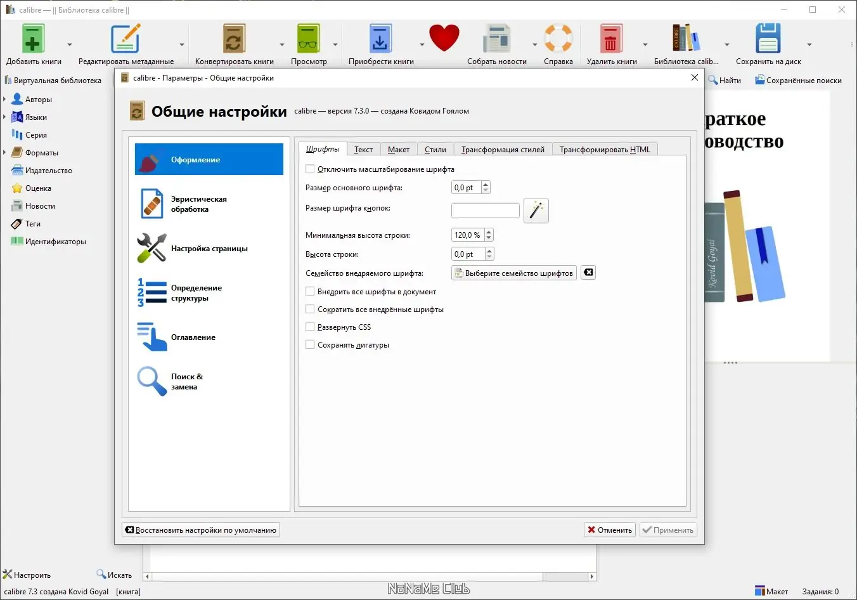
Task: Clear the embedded font family selection
Action: coord(588,273)
